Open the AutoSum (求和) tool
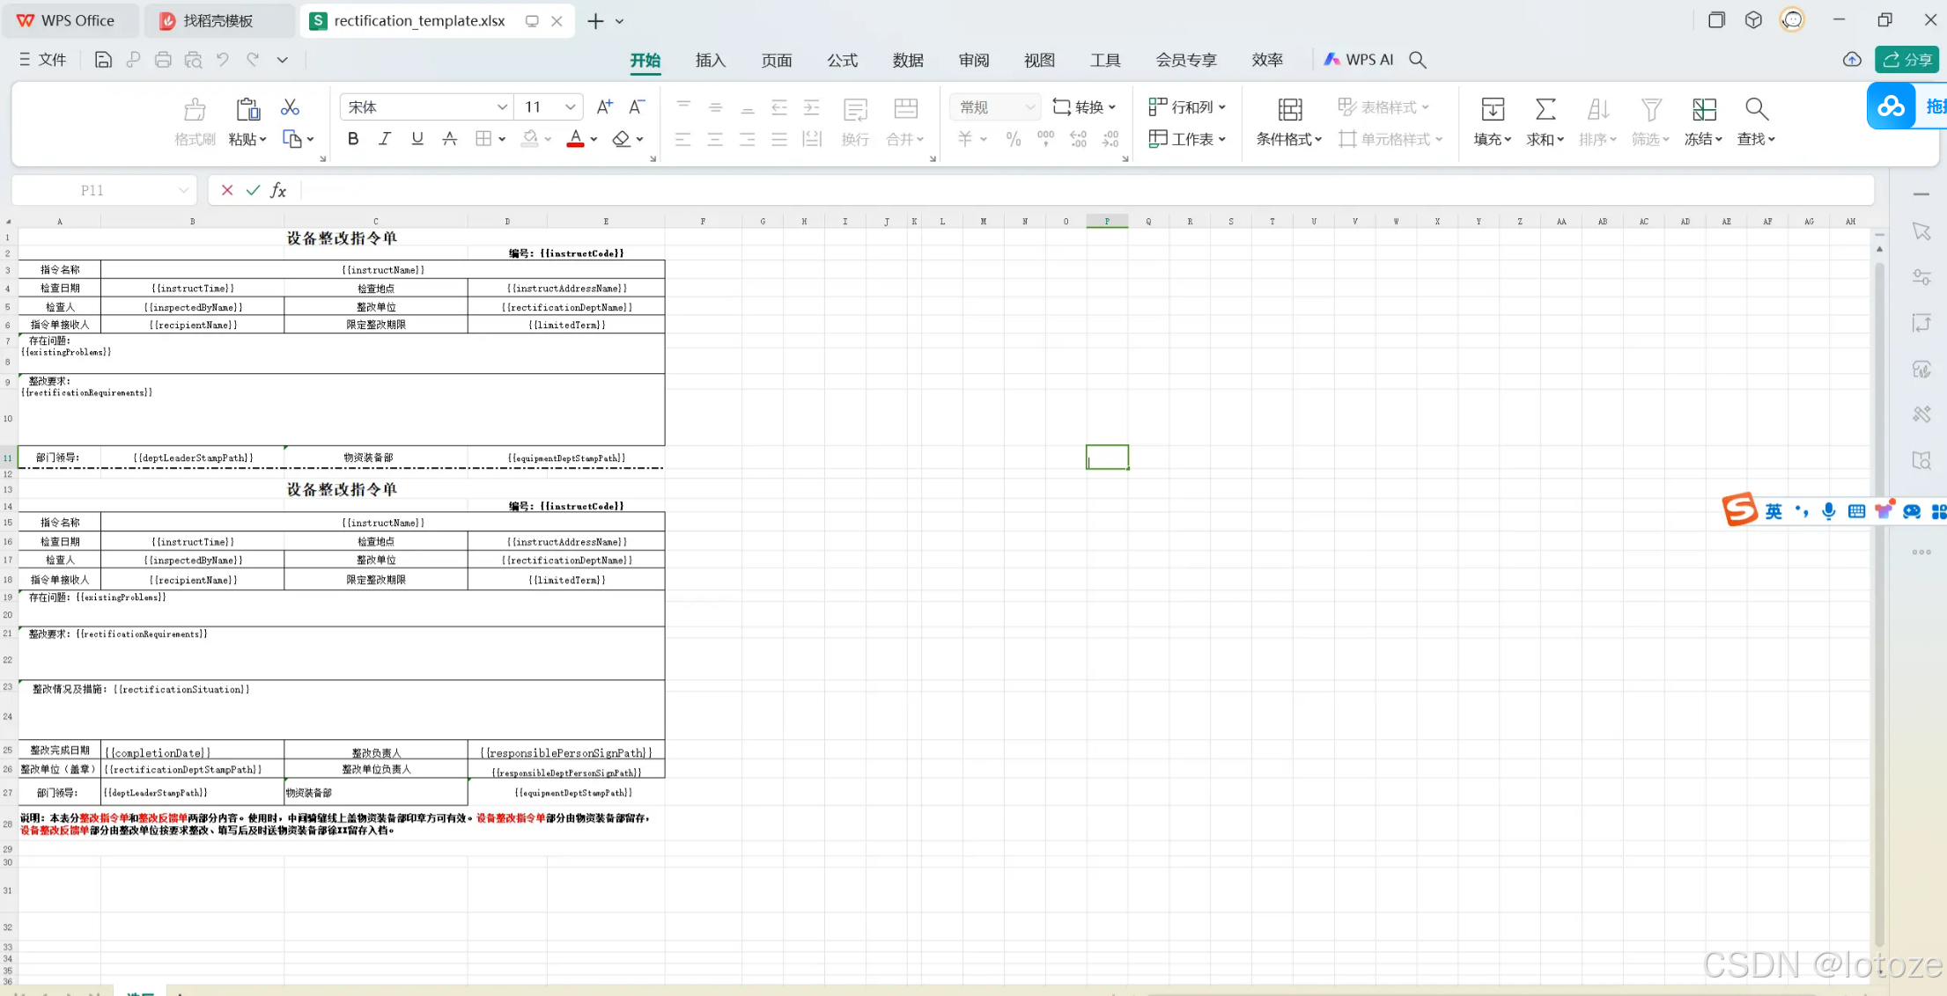Viewport: 1947px width, 996px height. 1545,121
